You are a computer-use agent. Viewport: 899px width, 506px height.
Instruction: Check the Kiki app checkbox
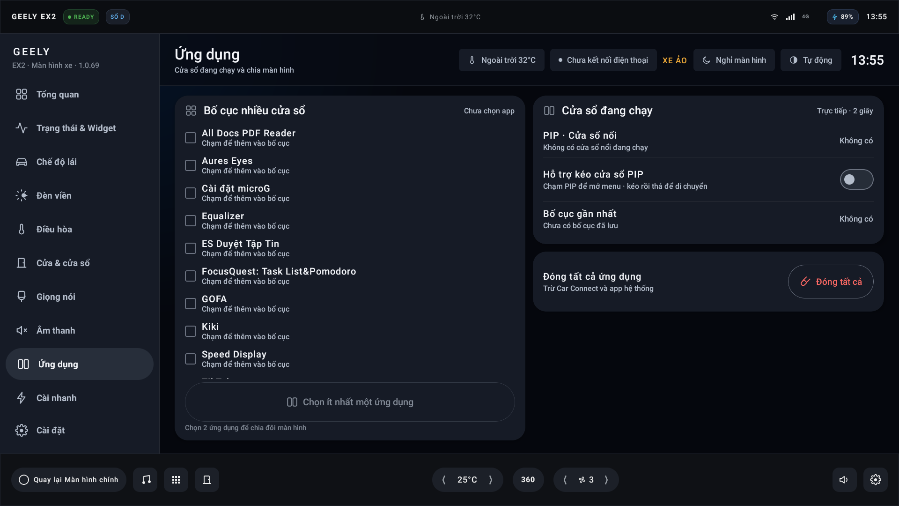tap(191, 331)
